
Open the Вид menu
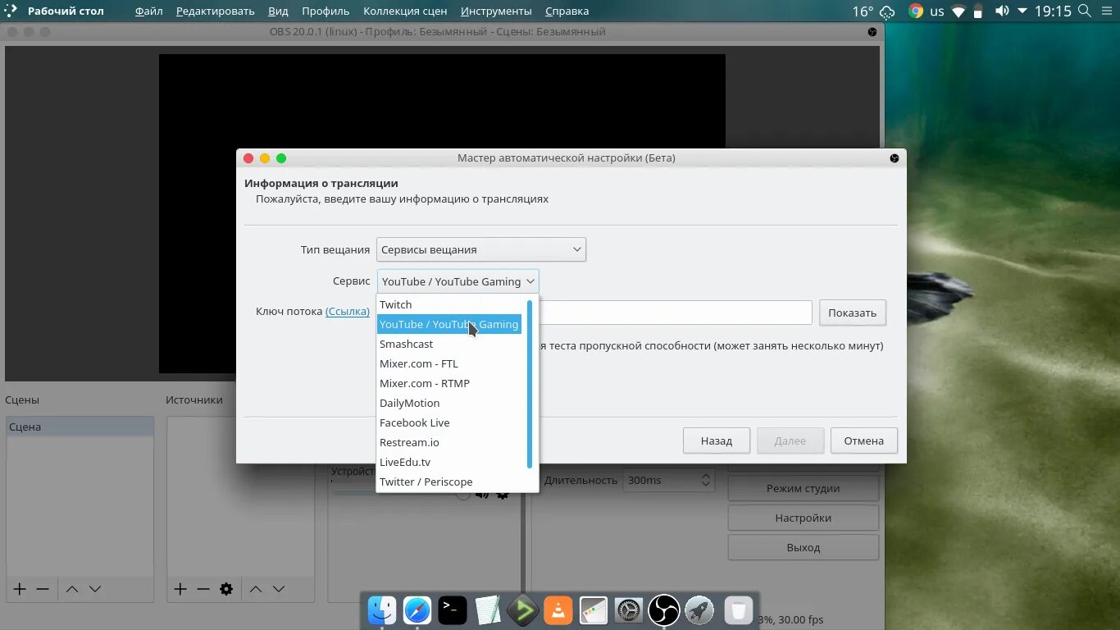pos(278,11)
